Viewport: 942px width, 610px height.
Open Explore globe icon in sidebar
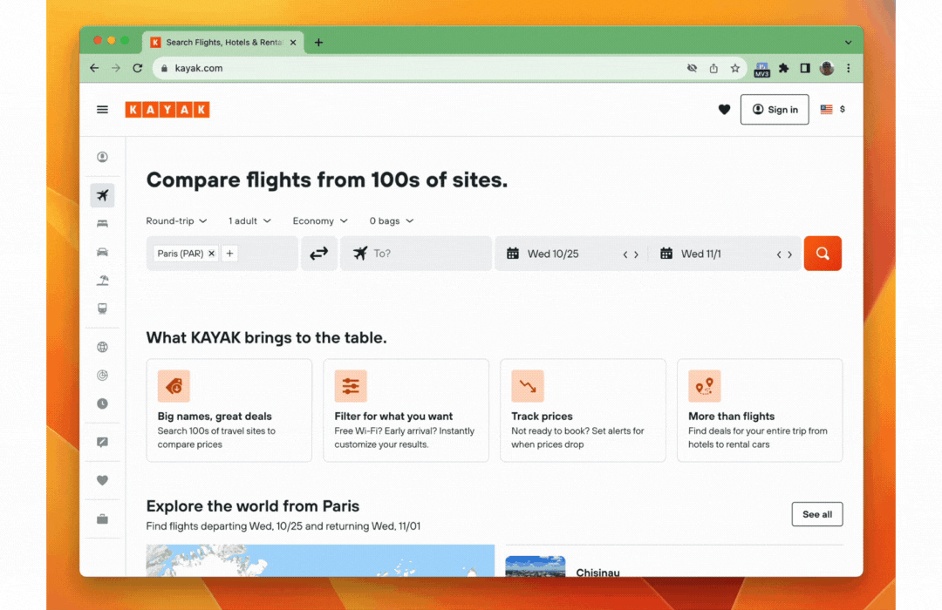tap(102, 347)
